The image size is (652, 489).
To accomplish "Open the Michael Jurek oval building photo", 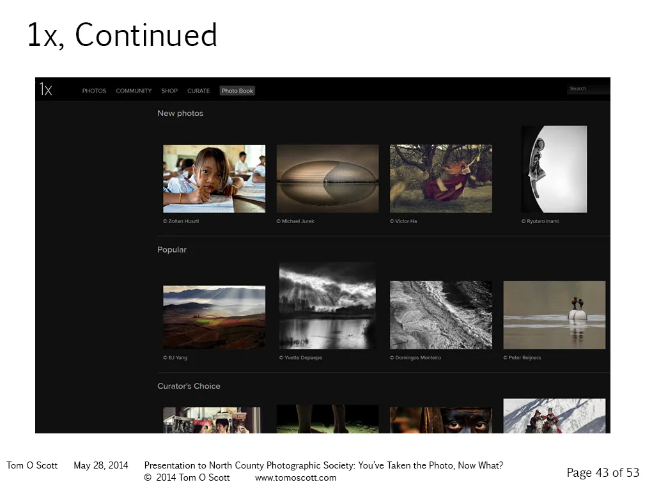I will [328, 179].
